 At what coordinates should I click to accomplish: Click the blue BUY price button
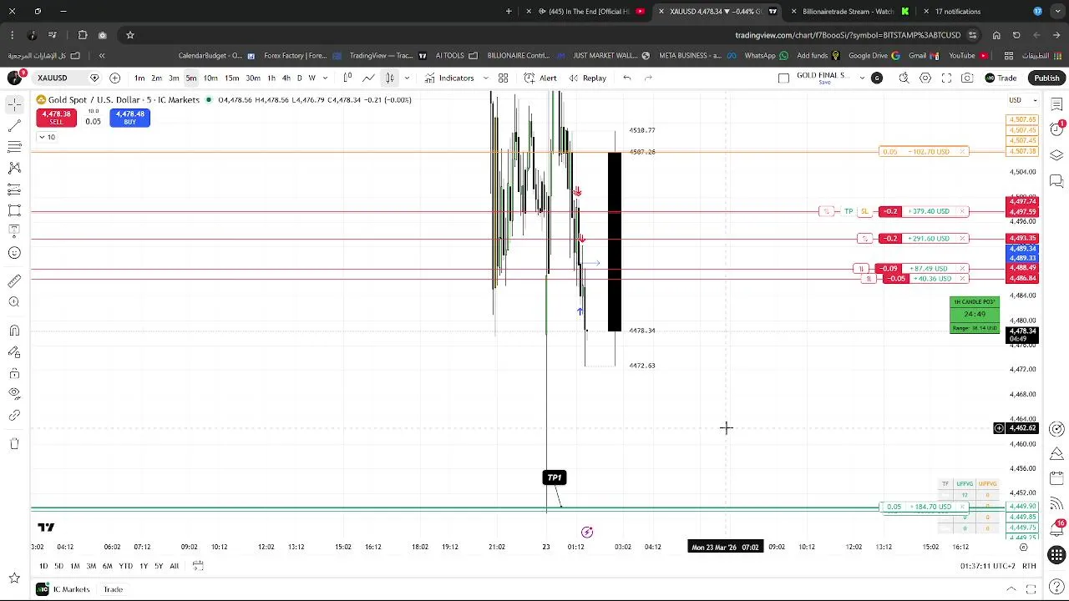click(129, 118)
